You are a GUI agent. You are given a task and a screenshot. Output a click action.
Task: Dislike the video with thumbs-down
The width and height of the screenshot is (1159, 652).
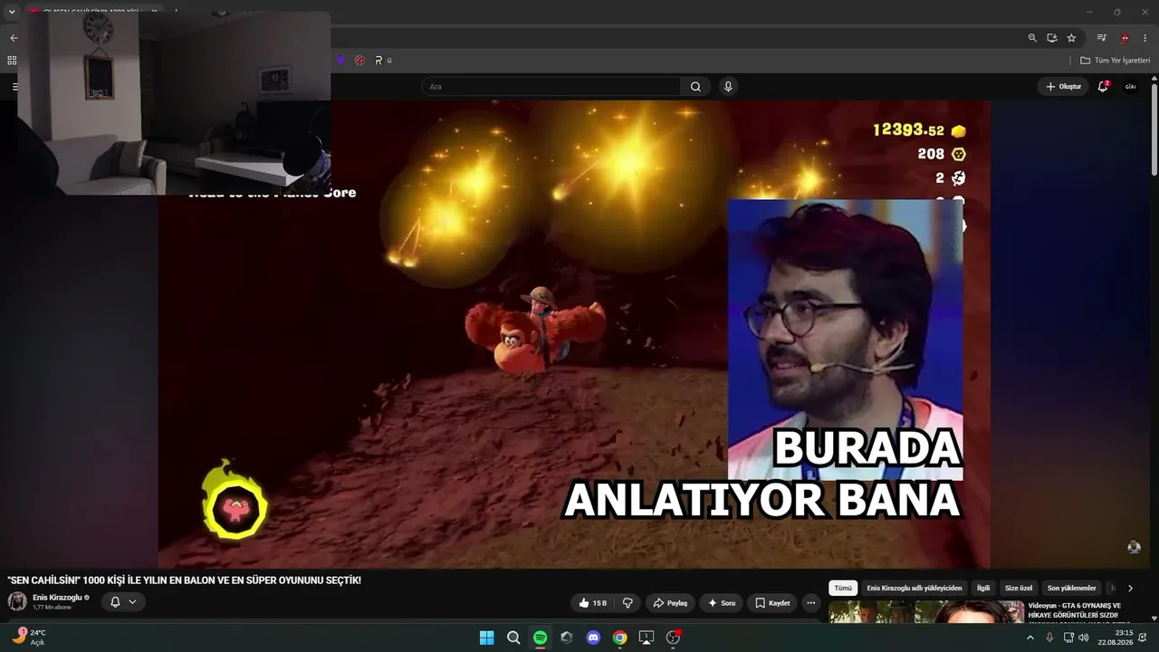(628, 603)
